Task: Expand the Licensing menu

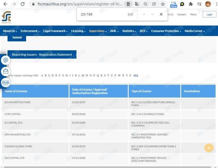Action: [78, 31]
